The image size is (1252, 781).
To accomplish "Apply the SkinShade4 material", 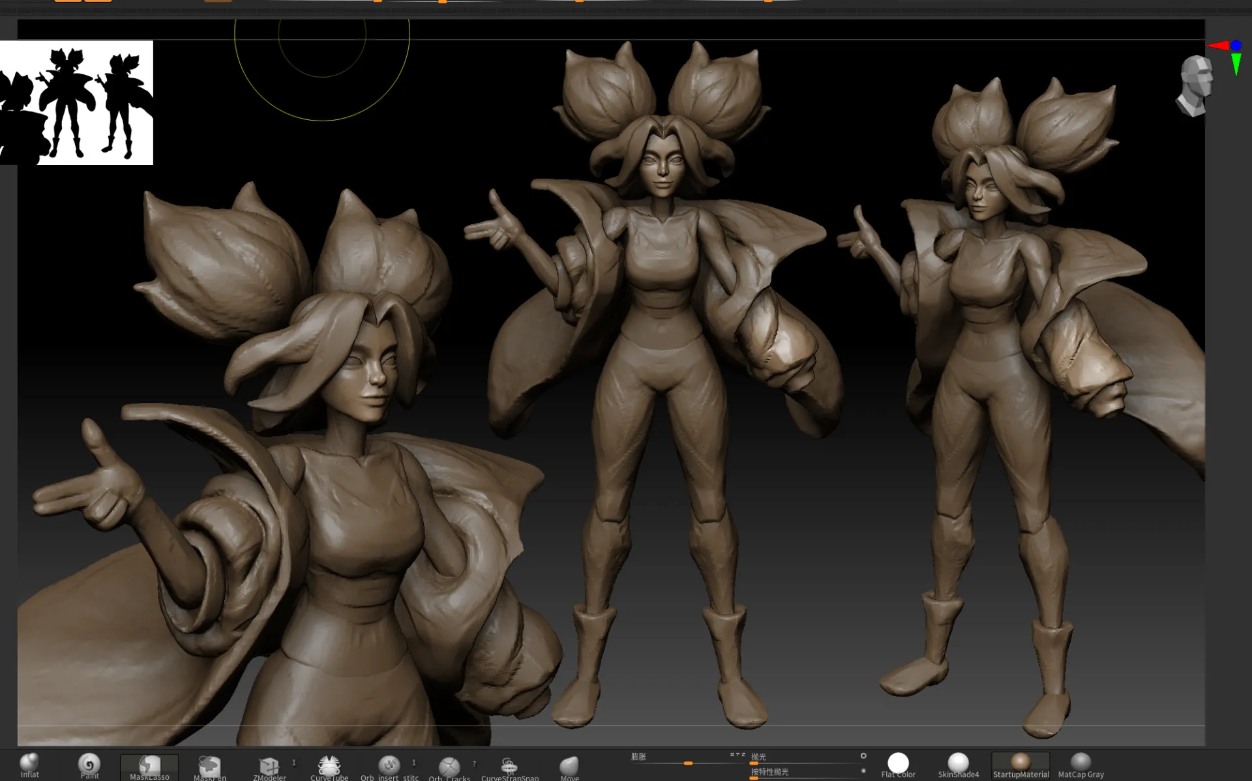I will (x=958, y=763).
